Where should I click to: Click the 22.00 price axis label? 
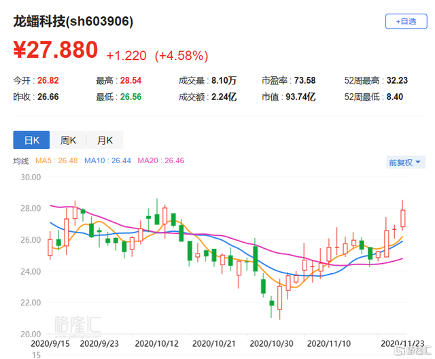[x=31, y=303]
